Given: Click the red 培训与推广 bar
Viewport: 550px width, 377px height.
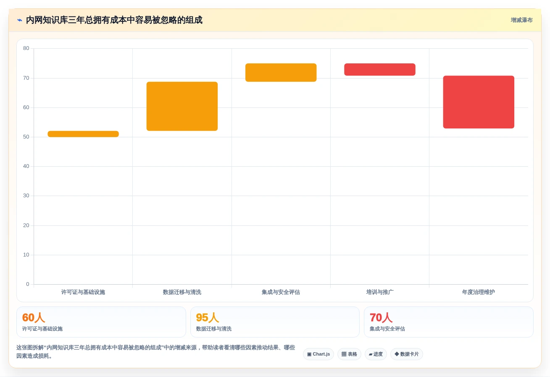Looking at the screenshot, I should pyautogui.click(x=380, y=70).
